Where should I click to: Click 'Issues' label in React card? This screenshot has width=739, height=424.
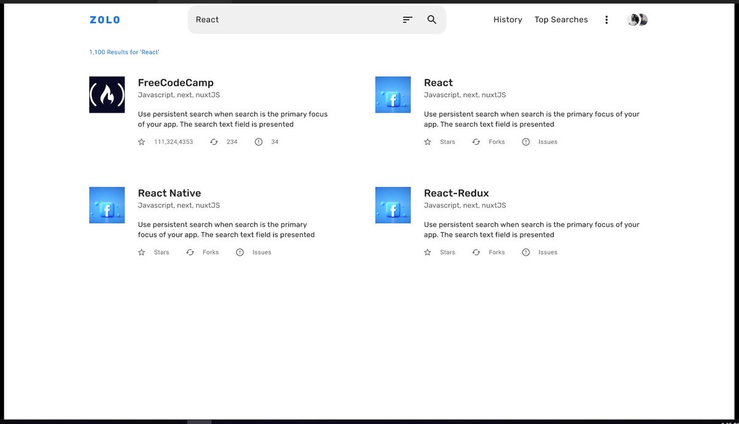point(548,142)
